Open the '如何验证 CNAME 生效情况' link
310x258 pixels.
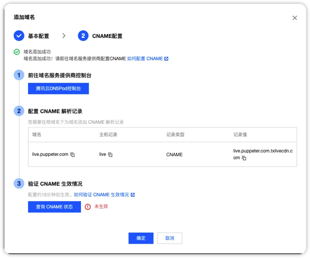coord(101,195)
